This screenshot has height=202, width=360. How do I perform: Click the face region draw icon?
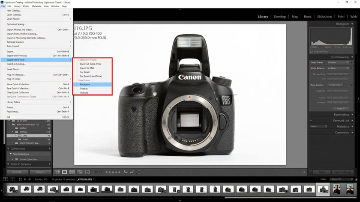click(x=139, y=172)
